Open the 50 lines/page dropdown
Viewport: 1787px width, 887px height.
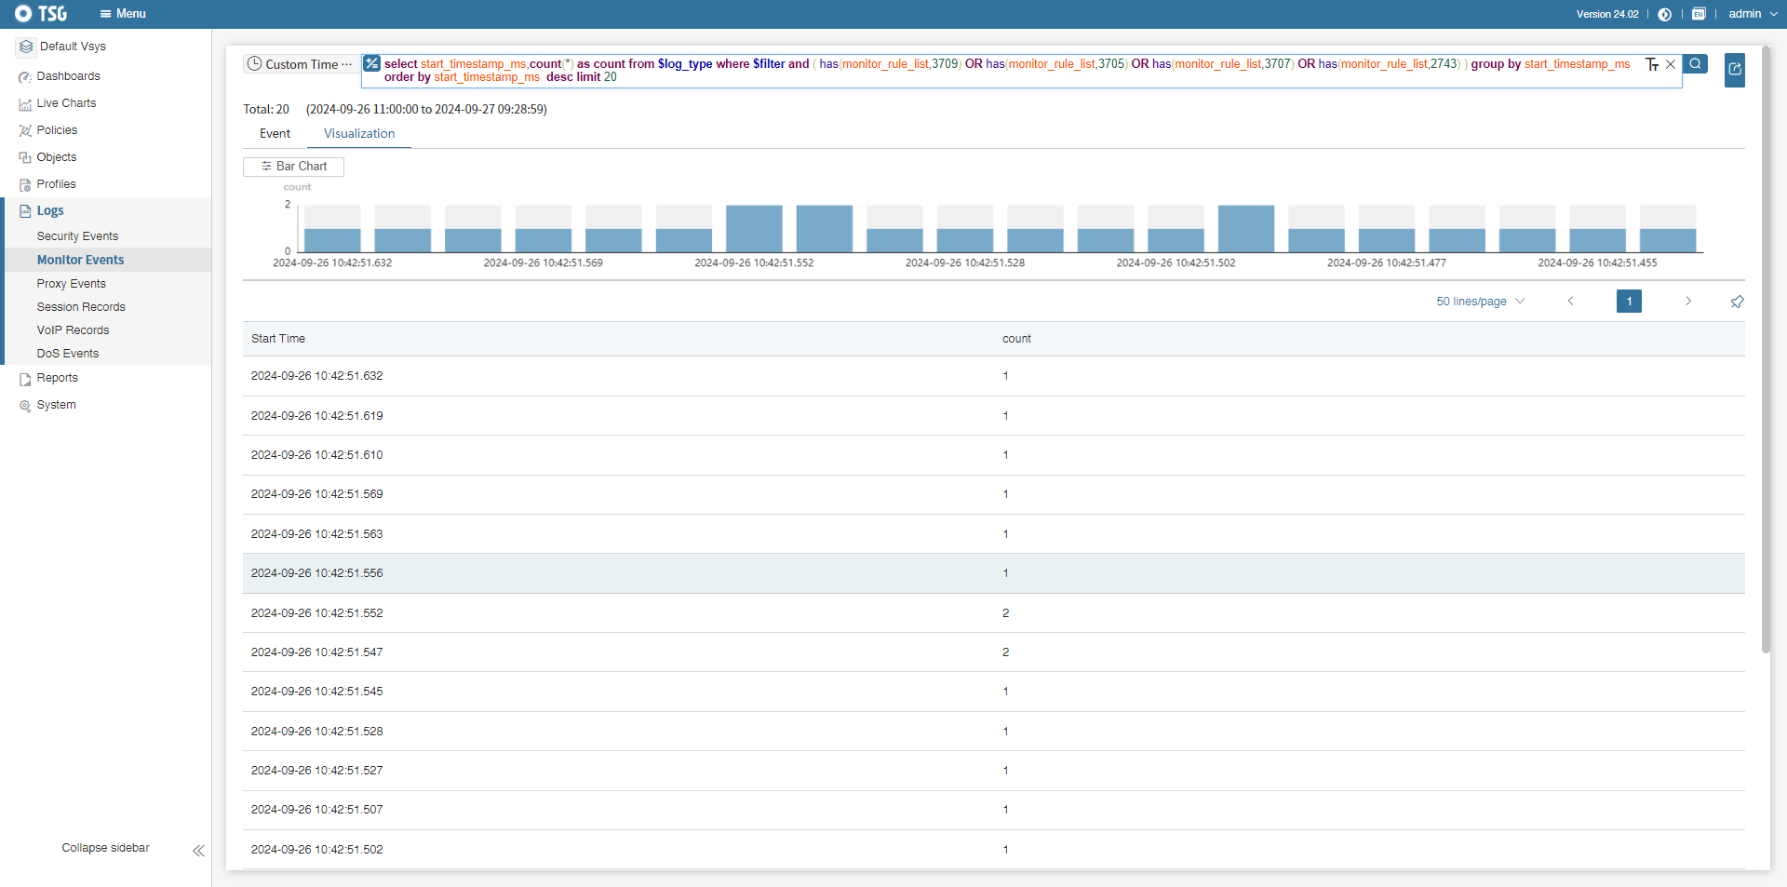click(x=1480, y=302)
